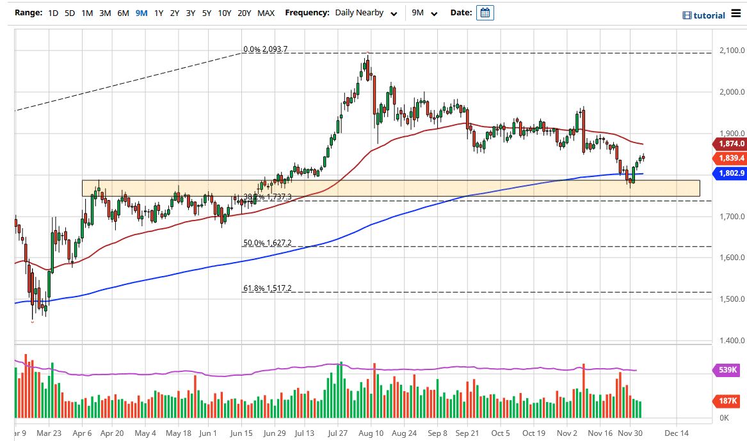Select the 9M range
Image resolution: width=747 pixels, height=441 pixels.
(141, 13)
